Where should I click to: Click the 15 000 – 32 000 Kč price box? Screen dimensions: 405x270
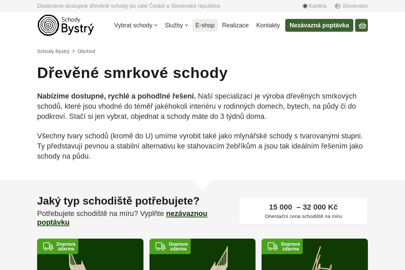(303, 210)
